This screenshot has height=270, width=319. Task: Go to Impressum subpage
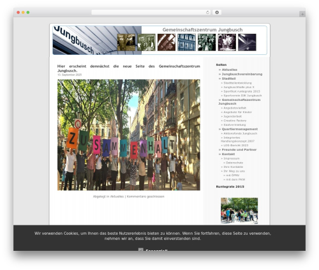232,158
